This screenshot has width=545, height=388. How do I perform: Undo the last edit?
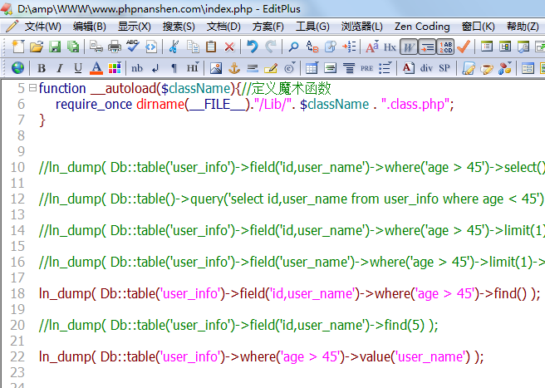click(253, 47)
